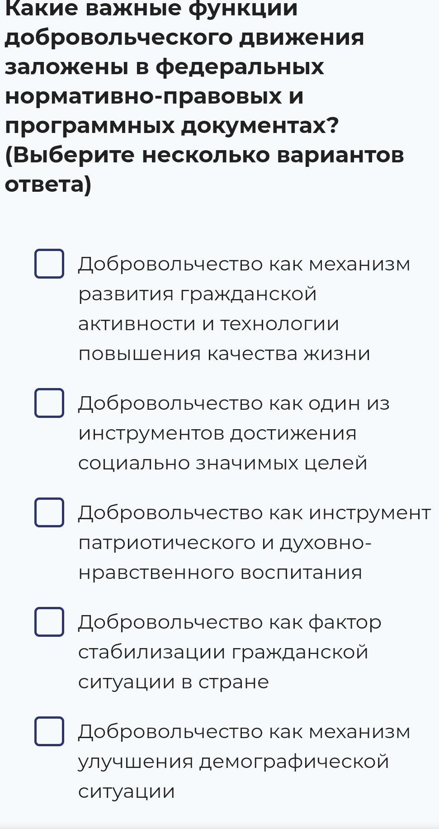This screenshot has height=829, width=439.
Task: Enable the 'фактор стабилизации гражданской ситуации' checkbox
Action: [x=49, y=622]
